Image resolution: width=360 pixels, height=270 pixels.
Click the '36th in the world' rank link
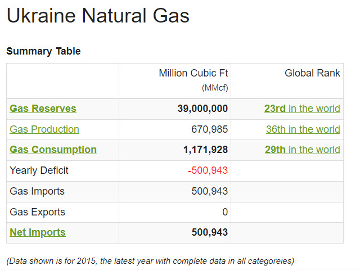303,129
